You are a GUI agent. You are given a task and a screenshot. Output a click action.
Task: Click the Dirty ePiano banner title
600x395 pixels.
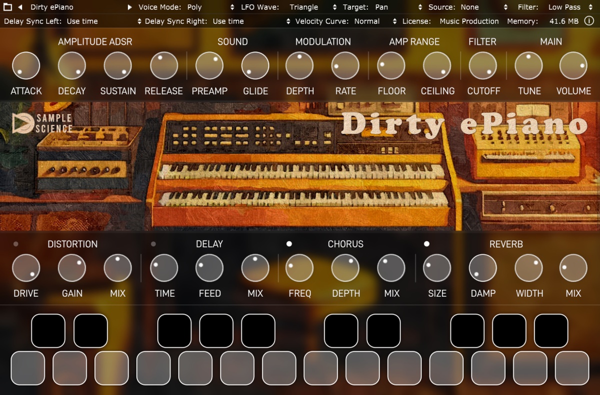point(465,125)
